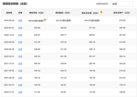
Task: Open the 选择基金类型 dropdown showing 全部
Action: click(x=122, y=4)
